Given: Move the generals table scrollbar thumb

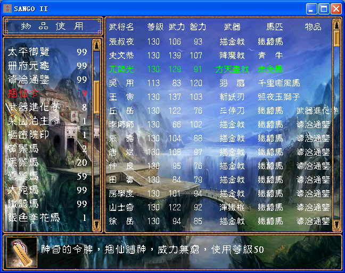Looking at the screenshot, I should [x=336, y=39].
